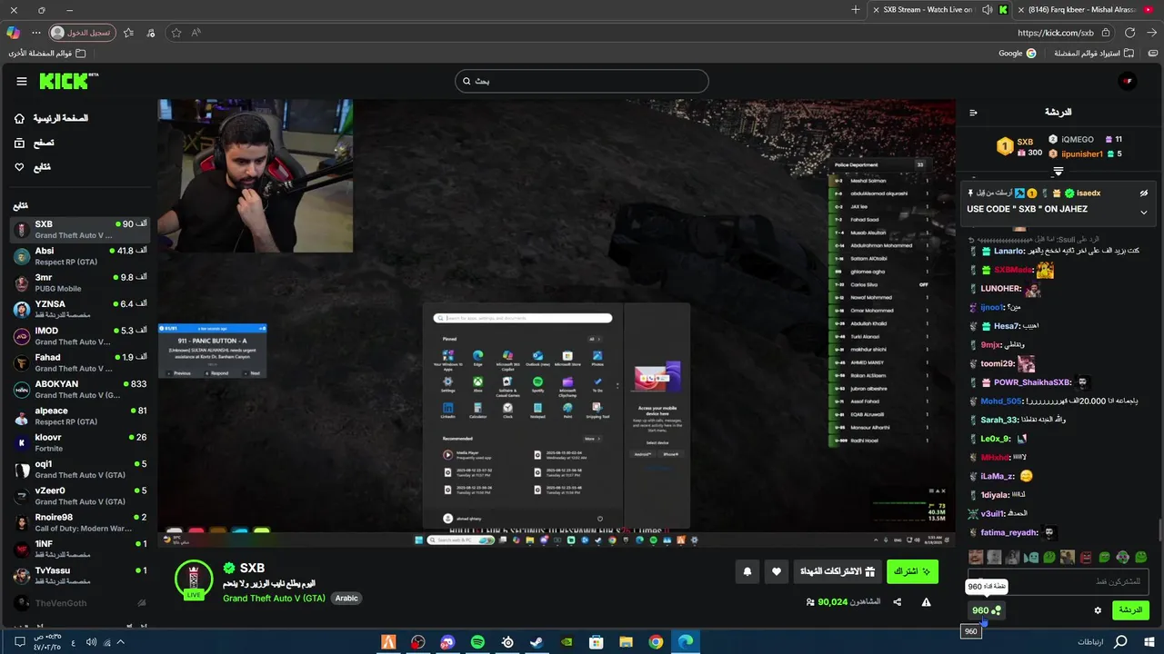Click the gifted subscriptions button
This screenshot has width=1164, height=654.
coord(837,571)
